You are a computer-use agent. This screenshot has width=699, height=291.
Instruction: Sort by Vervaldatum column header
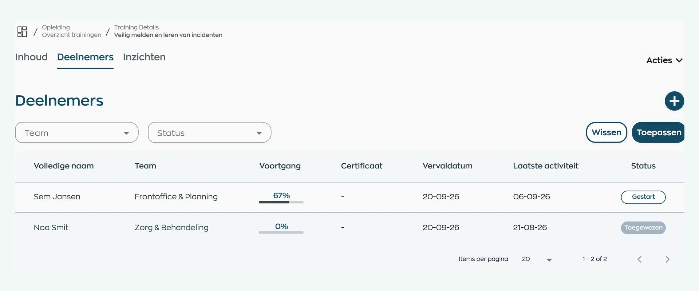[x=447, y=166]
